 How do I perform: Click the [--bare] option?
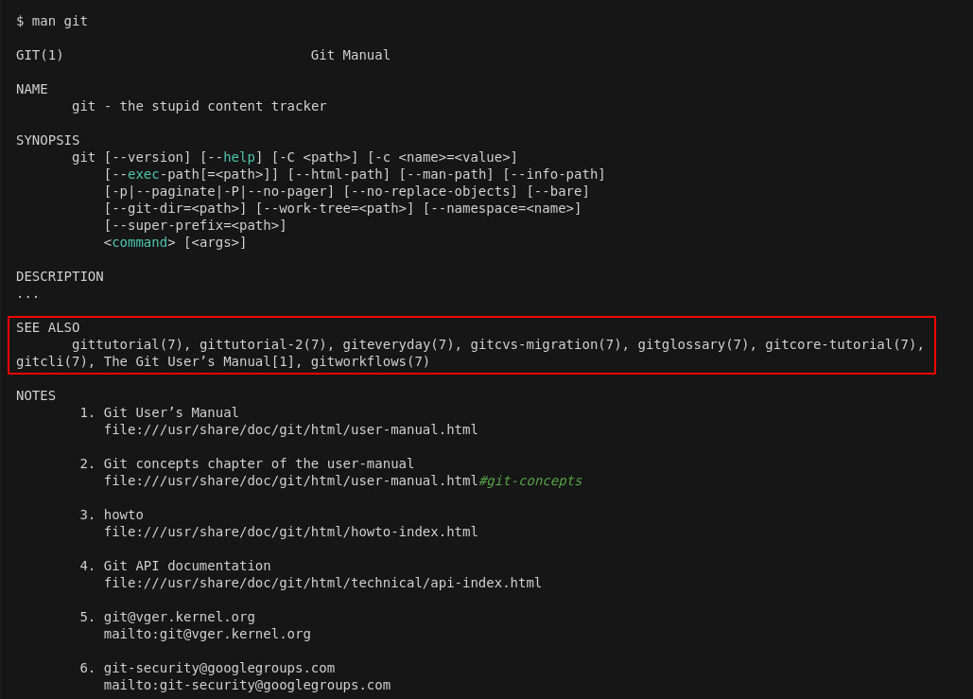pos(558,191)
